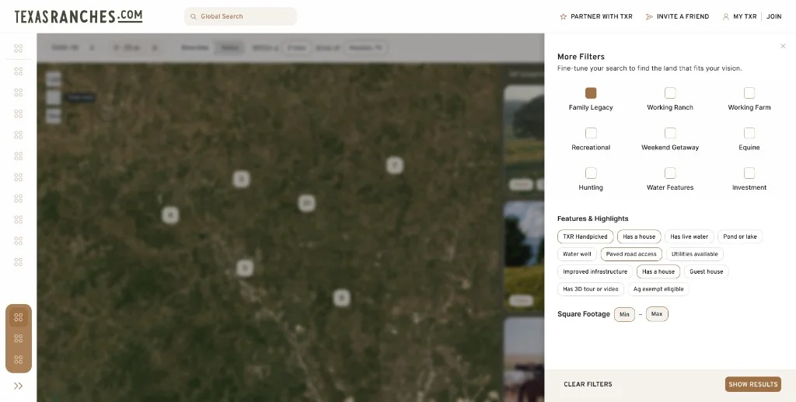796x402 pixels.
Task: Enable the Water Features checkbox
Action: 670,173
